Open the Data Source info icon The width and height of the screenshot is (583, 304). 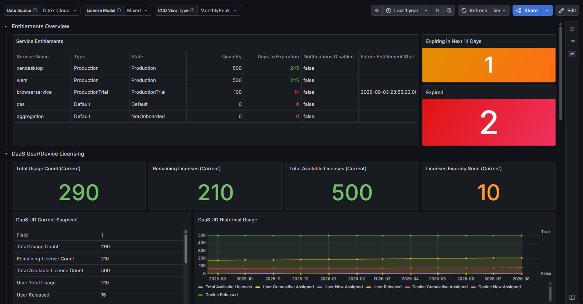click(x=35, y=10)
